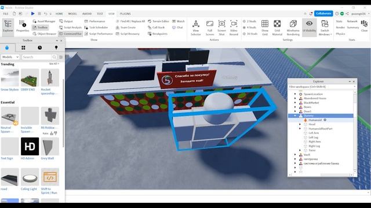Switch to the MODEL ribbon tab
Screen dimensions: 371x208
point(72,14)
